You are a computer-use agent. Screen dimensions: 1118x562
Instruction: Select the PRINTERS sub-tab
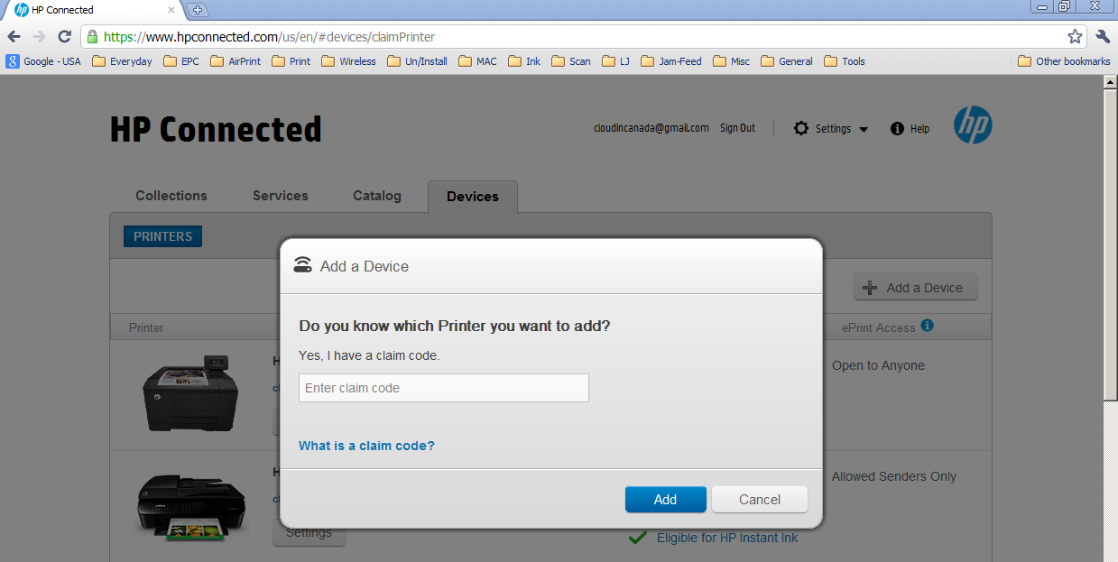(x=162, y=236)
